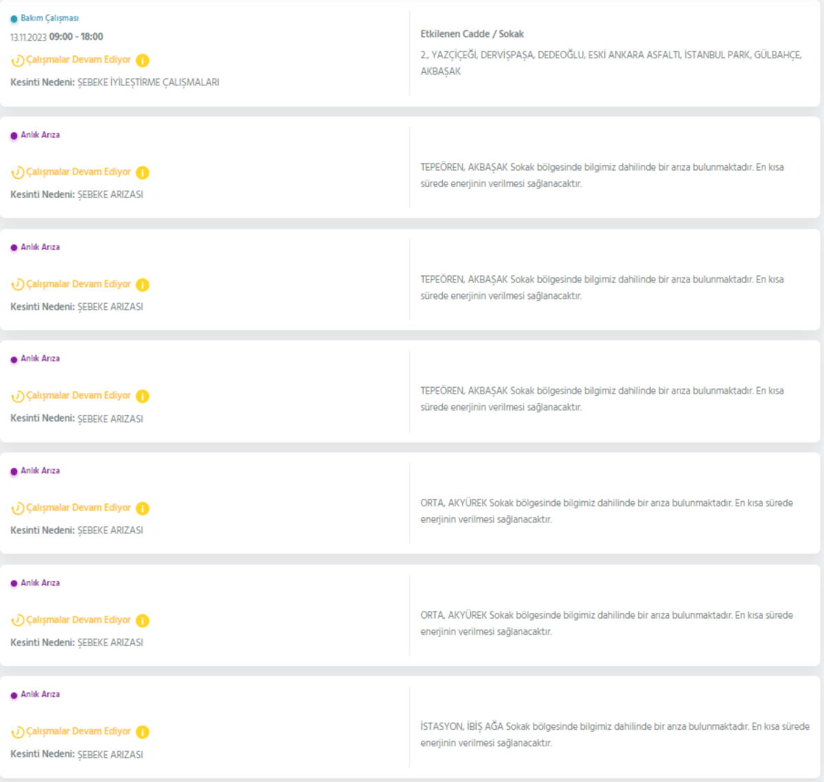The width and height of the screenshot is (824, 782).
Task: Click the blue dot beside Bakım Çalışması
Action: point(14,19)
